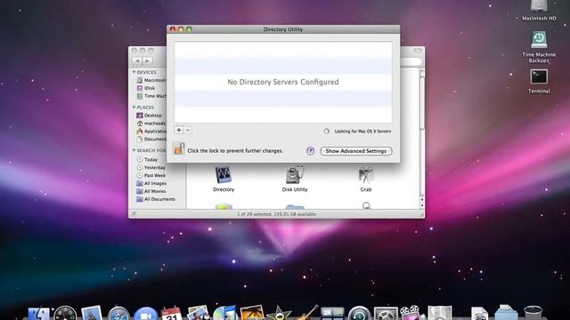
Task: Open iTunes from the Dock
Action: (224, 314)
